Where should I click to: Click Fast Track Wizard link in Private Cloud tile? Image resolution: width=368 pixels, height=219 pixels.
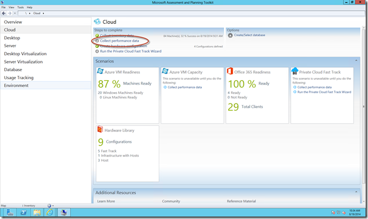coord(324,92)
